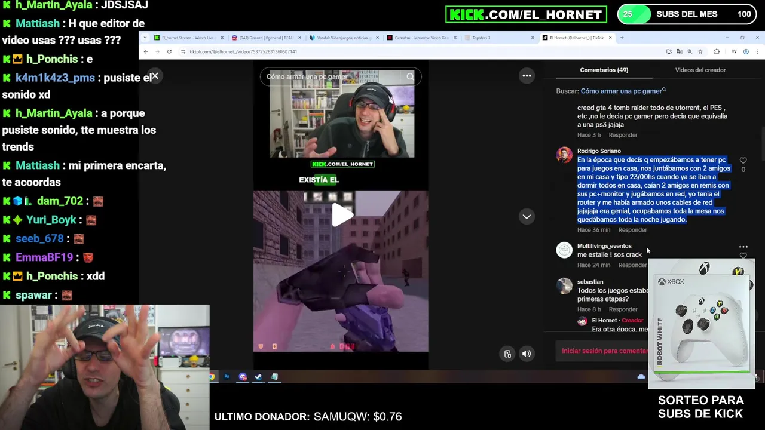Open Rodrigo Soriano's avatar

coord(564,155)
